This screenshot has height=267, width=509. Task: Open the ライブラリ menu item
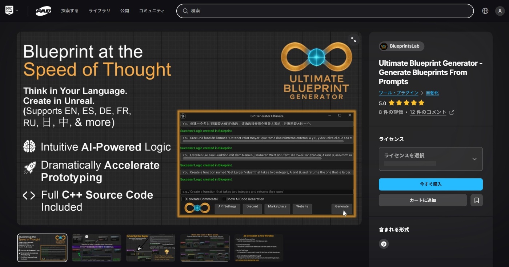(x=99, y=11)
